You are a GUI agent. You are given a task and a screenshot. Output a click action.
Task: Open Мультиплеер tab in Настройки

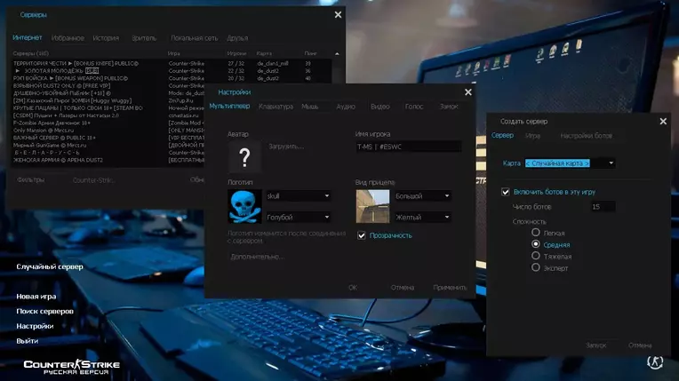click(229, 106)
